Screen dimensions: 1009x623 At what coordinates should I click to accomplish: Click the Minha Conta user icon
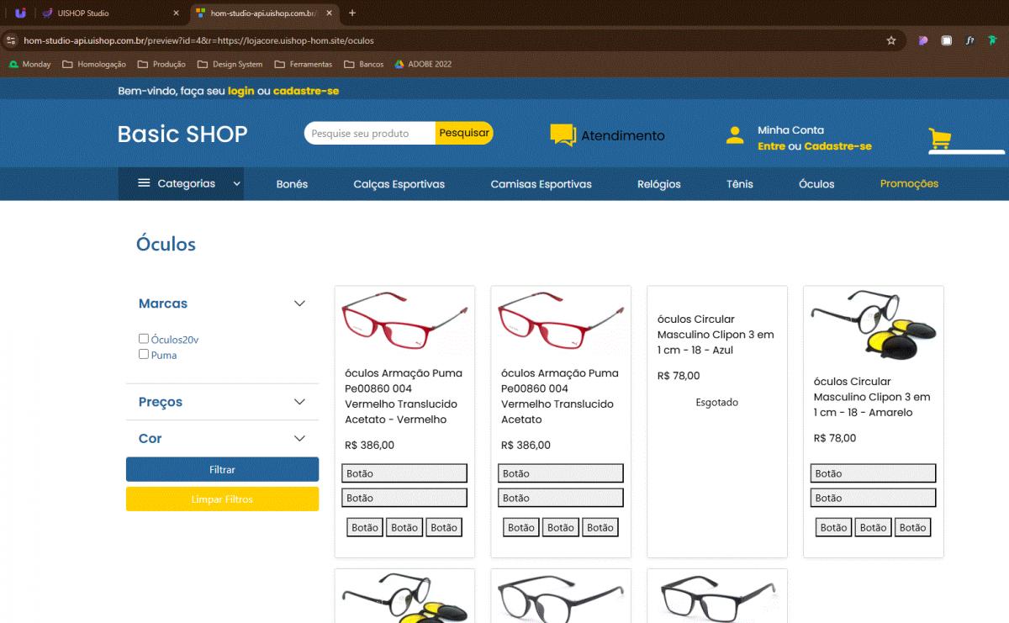click(x=735, y=135)
